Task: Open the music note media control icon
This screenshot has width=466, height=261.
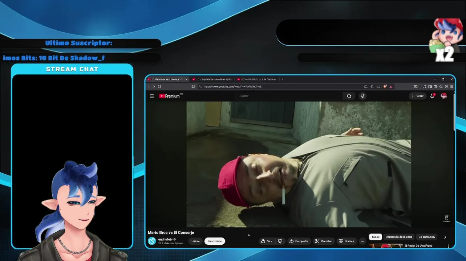Action: click(x=425, y=87)
